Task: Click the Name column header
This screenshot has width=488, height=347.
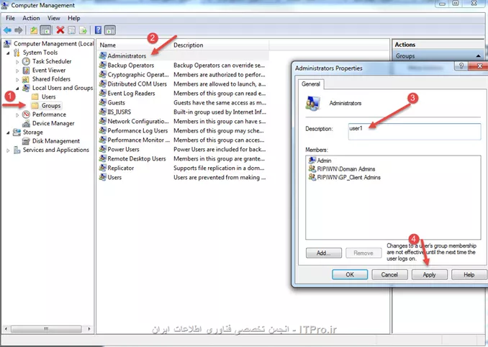Action: [x=134, y=45]
